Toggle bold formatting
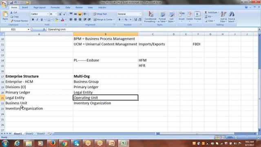 click(33, 20)
